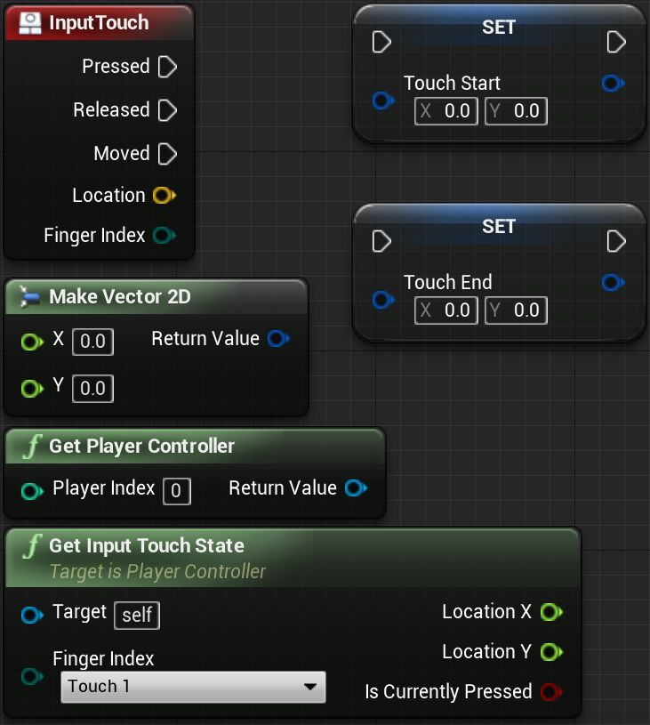Click the InputTouch event node header icon
The width and height of the screenshot is (650, 725).
pos(29,22)
